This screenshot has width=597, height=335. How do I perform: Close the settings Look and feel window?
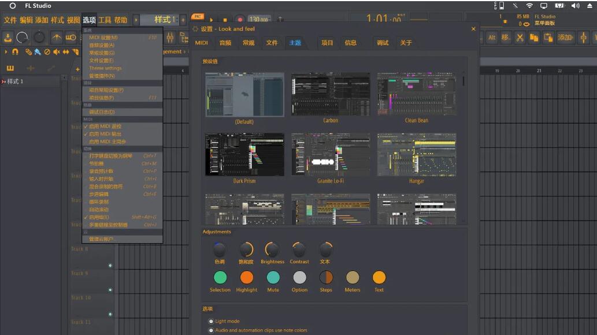473,29
